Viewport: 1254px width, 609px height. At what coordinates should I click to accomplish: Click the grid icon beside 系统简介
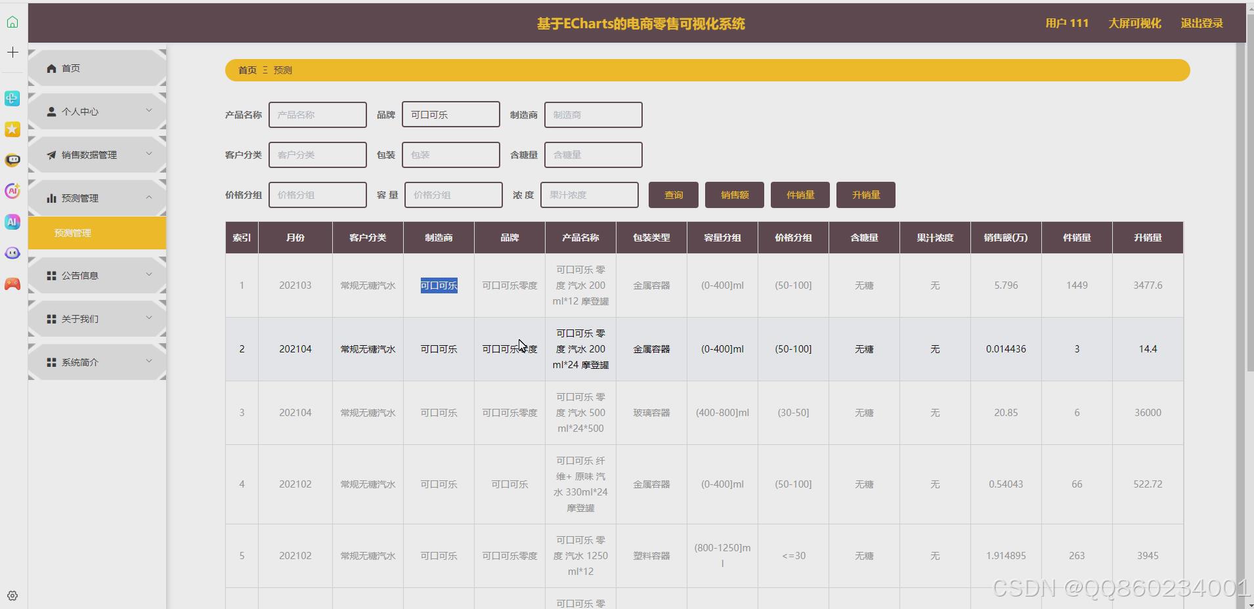point(51,362)
